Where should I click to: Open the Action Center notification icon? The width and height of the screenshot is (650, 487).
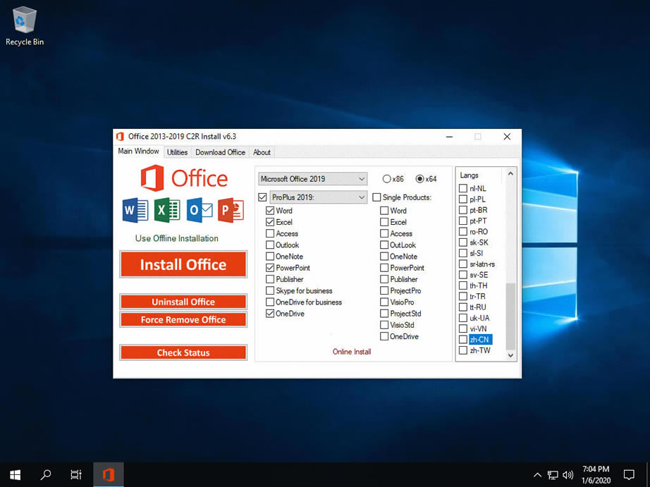[x=630, y=474]
